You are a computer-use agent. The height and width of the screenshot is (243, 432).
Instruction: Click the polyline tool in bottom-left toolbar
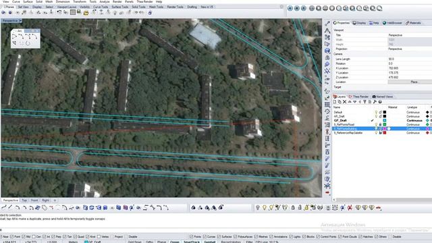coord(4,207)
